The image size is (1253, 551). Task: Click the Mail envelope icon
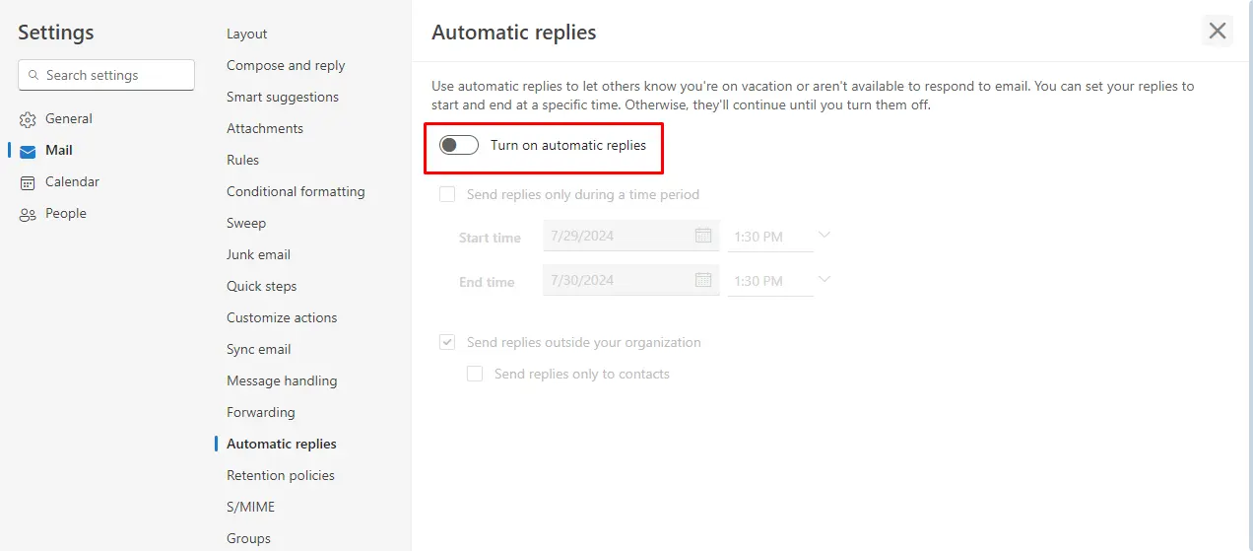point(28,151)
